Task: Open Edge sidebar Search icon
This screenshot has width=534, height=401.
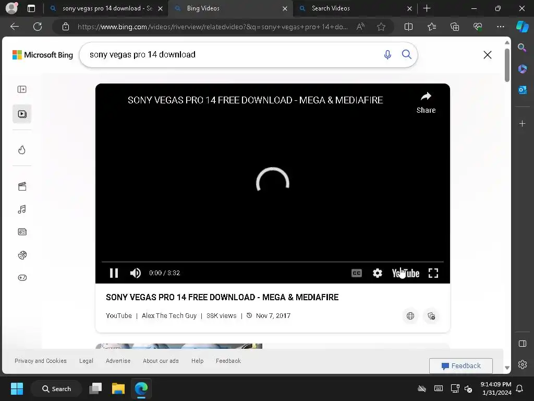Action: [522, 48]
